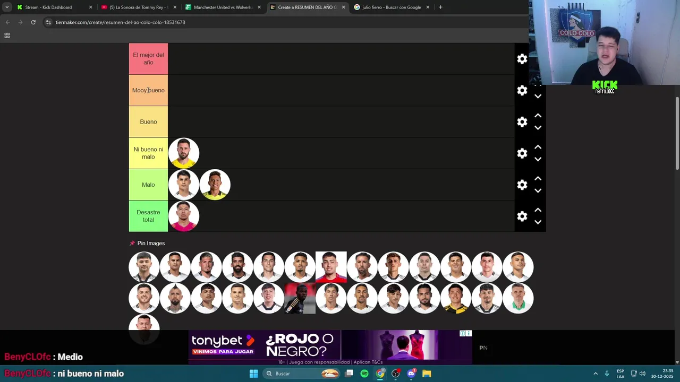The height and width of the screenshot is (382, 680).
Task: Select the Bueno light orange label
Action: pyautogui.click(x=148, y=122)
